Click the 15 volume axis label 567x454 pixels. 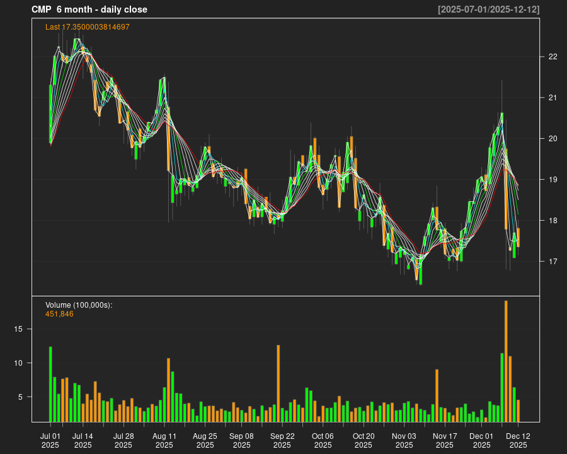click(19, 329)
